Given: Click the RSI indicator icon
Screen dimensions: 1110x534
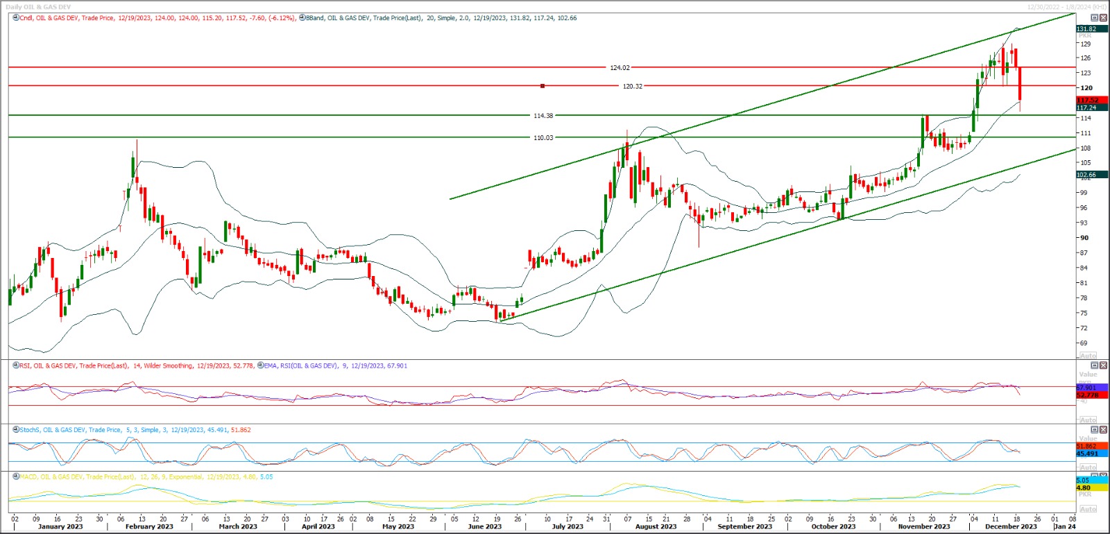Looking at the screenshot, I should [16, 365].
